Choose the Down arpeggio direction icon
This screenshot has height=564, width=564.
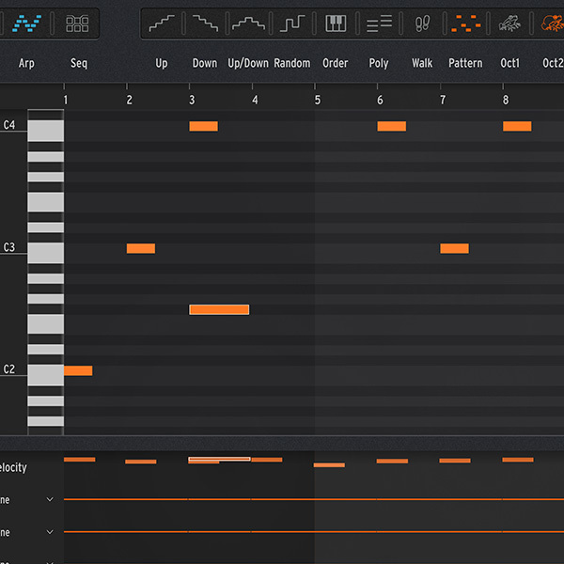click(x=204, y=23)
